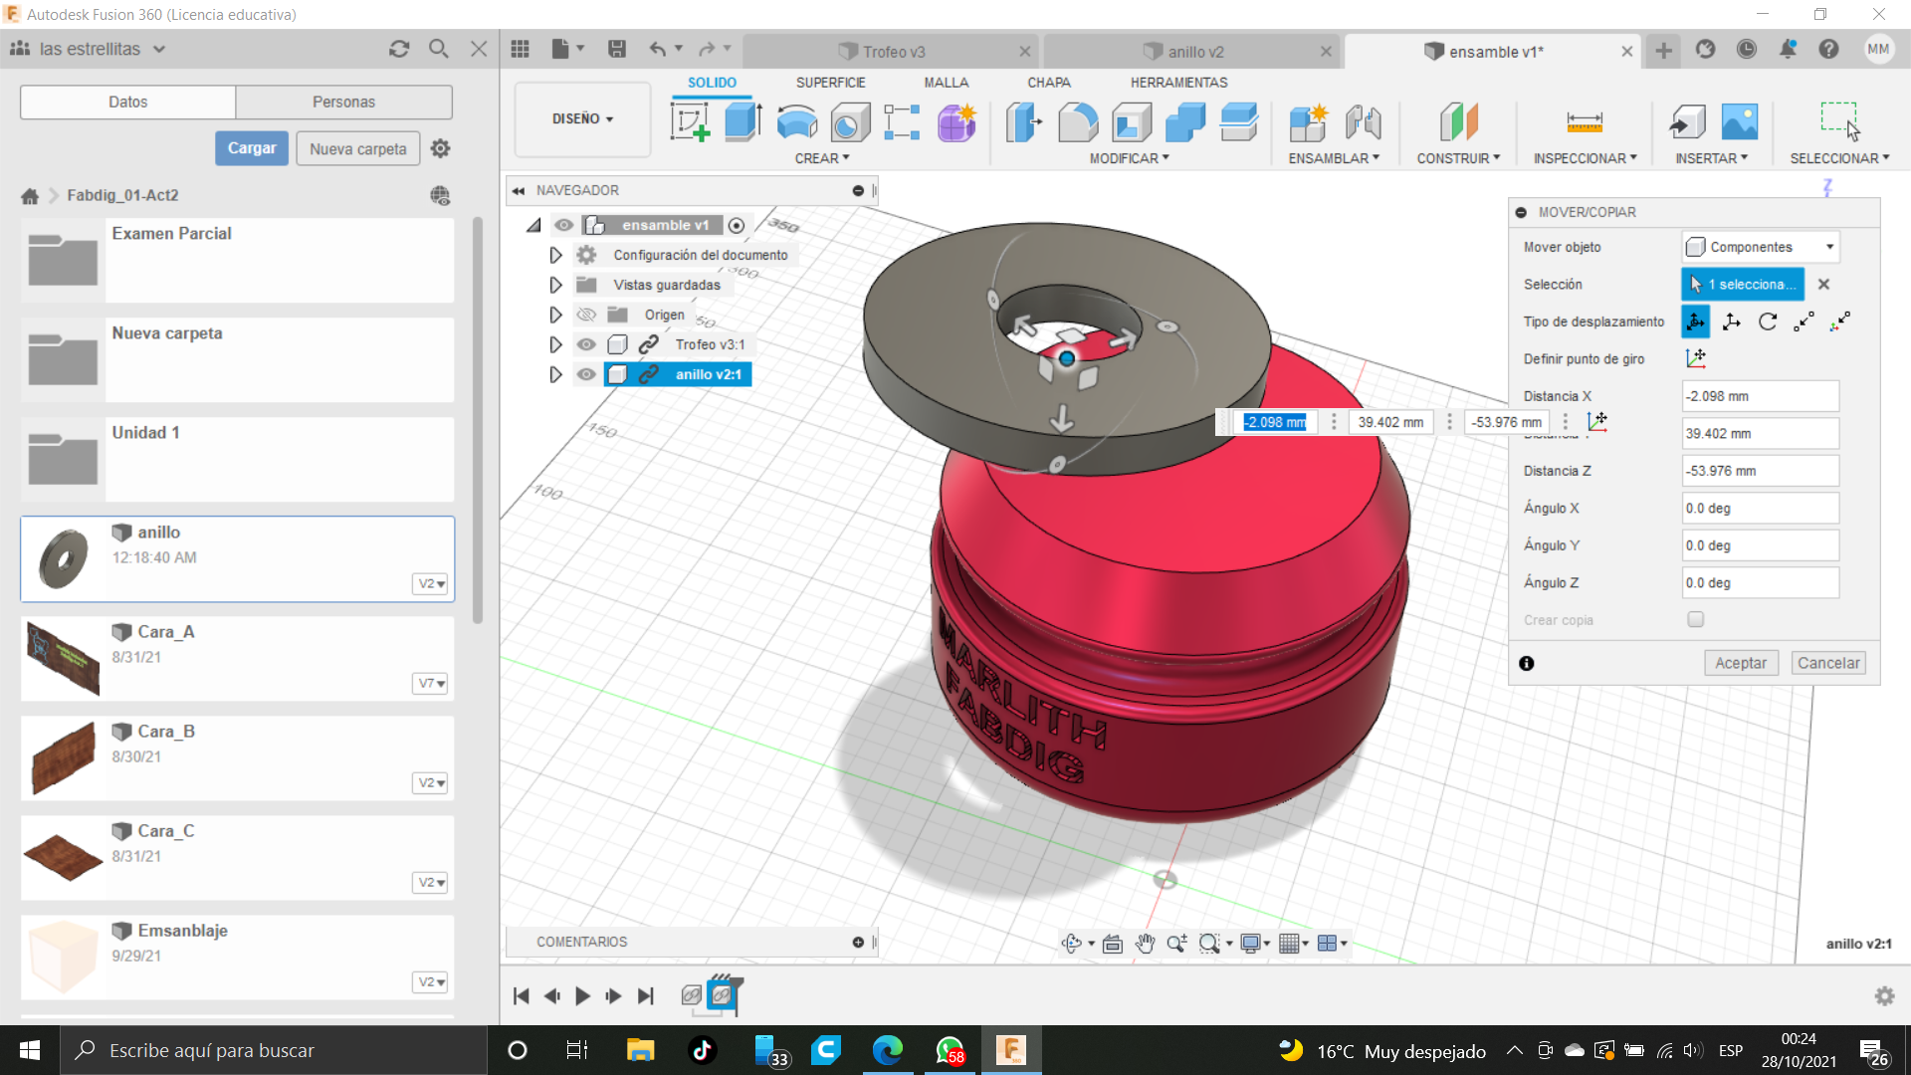Image resolution: width=1911 pixels, height=1075 pixels.
Task: Choose the Rotate displacement type icon
Action: point(1768,322)
